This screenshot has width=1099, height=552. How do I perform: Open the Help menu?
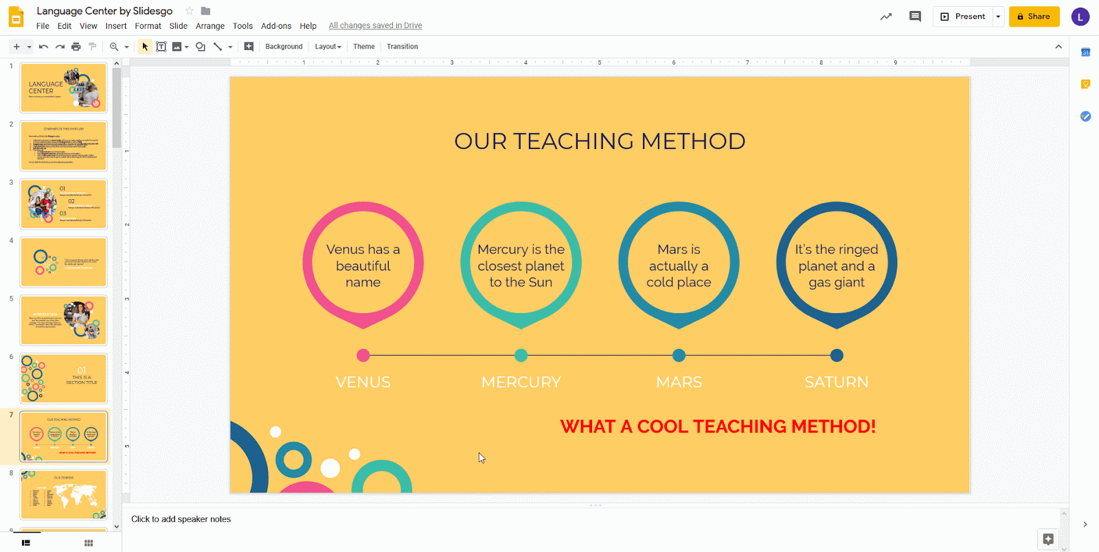coord(308,26)
